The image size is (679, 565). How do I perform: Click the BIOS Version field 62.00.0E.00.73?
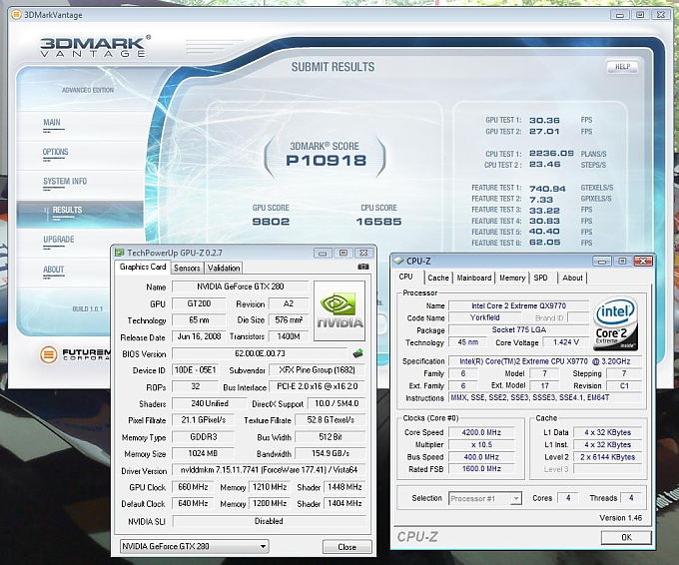[x=260, y=353]
